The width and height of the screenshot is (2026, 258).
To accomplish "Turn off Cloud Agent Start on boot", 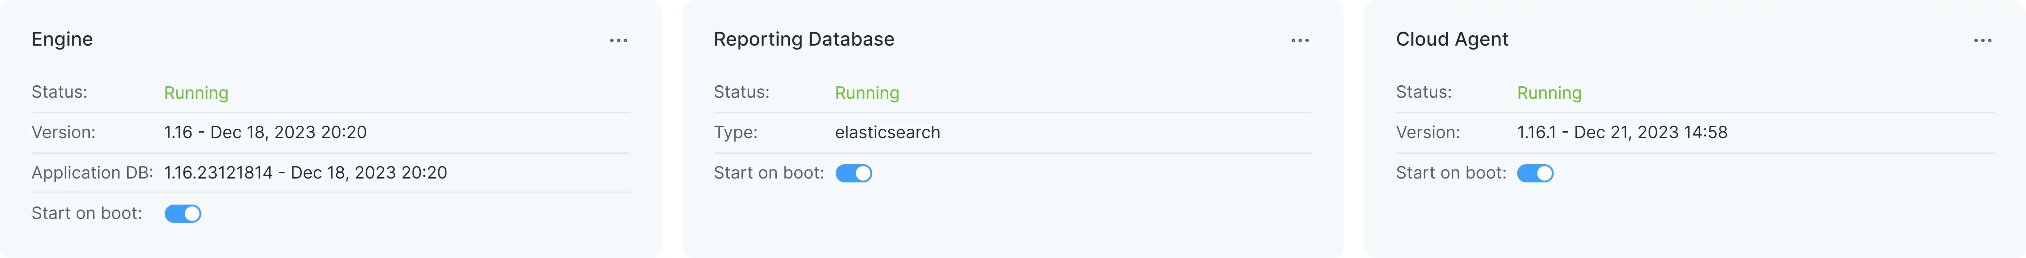I will [1535, 173].
